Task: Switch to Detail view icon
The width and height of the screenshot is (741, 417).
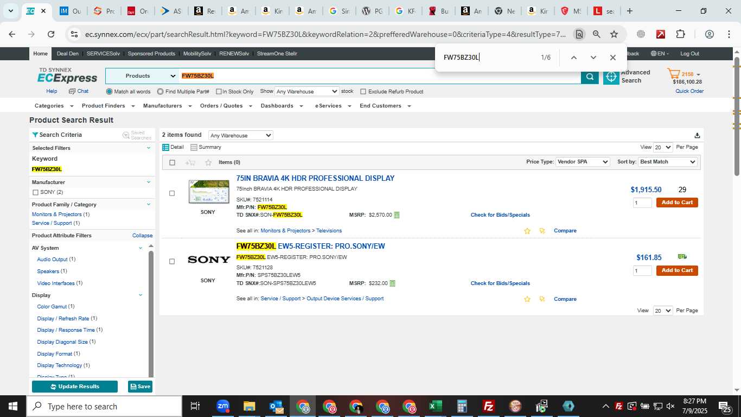Action: pyautogui.click(x=166, y=147)
